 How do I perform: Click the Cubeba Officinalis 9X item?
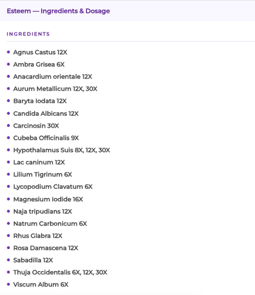[46, 138]
